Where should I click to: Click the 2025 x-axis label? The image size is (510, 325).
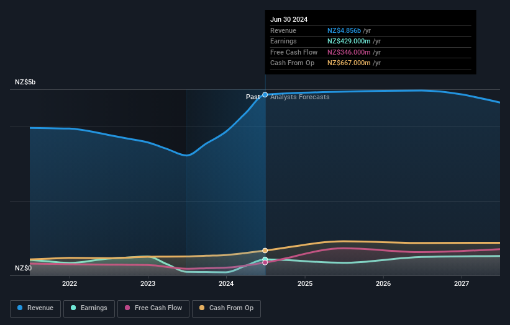pyautogui.click(x=305, y=283)
